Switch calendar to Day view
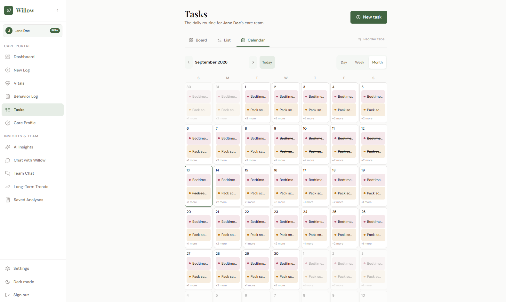Screen dimensions: 506x302 click(344, 63)
